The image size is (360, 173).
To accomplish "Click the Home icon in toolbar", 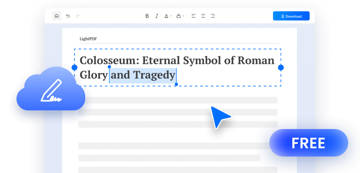I will point(57,16).
